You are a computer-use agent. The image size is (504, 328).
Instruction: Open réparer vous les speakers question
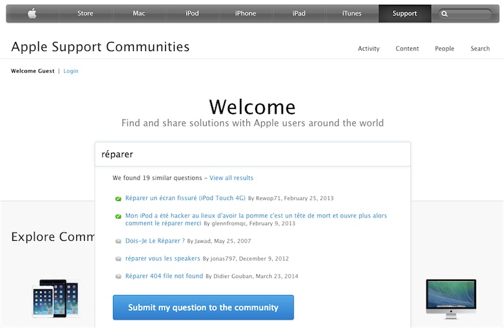point(163,259)
